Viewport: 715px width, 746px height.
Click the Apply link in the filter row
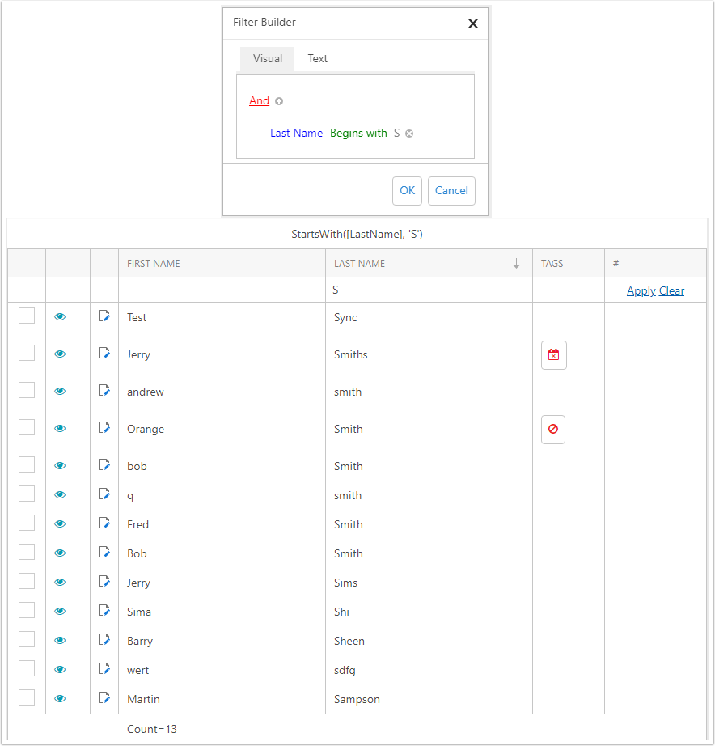click(641, 290)
